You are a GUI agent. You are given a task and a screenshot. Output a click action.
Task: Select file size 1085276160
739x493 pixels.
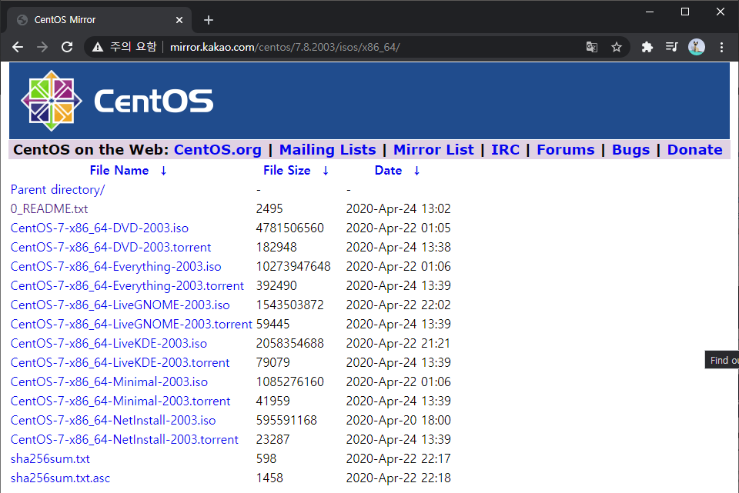click(x=290, y=382)
